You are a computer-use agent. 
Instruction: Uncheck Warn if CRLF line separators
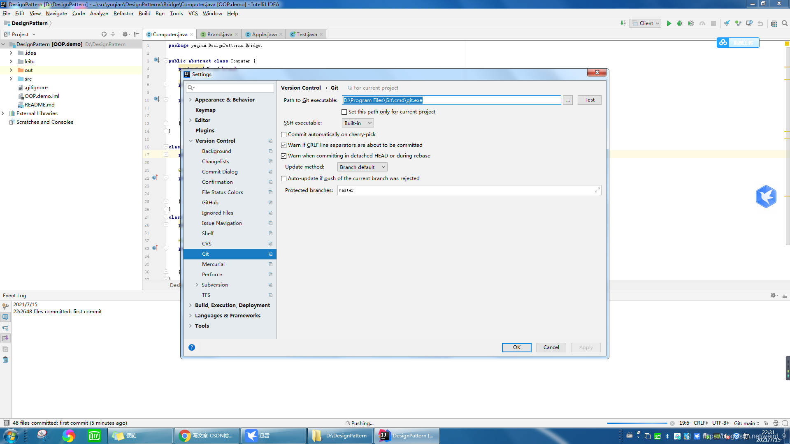(x=284, y=145)
